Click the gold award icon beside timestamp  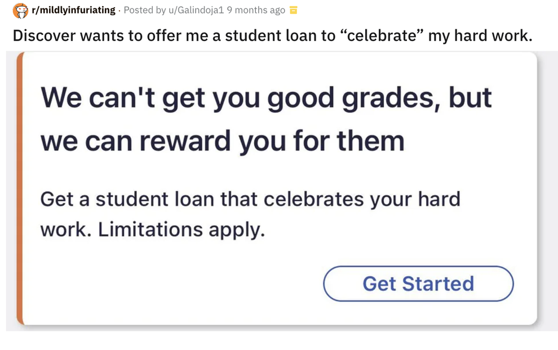tap(293, 10)
